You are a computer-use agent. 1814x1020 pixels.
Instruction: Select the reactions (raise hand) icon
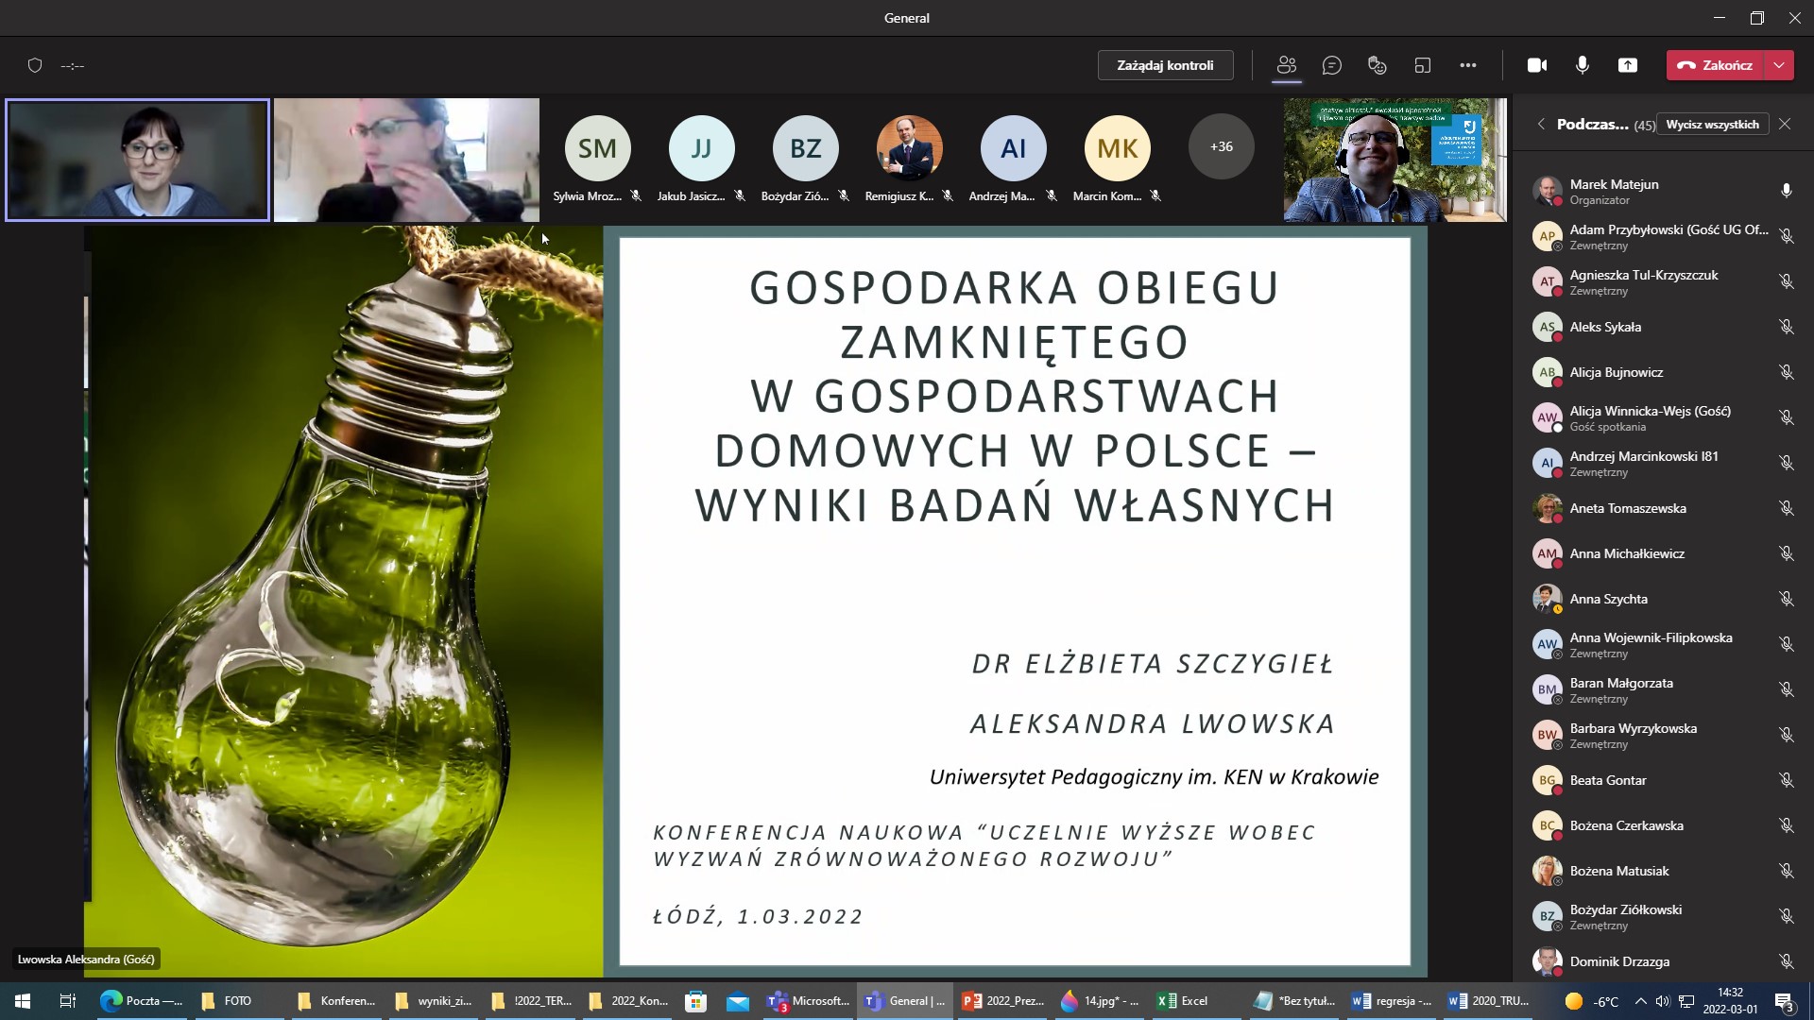pyautogui.click(x=1377, y=65)
